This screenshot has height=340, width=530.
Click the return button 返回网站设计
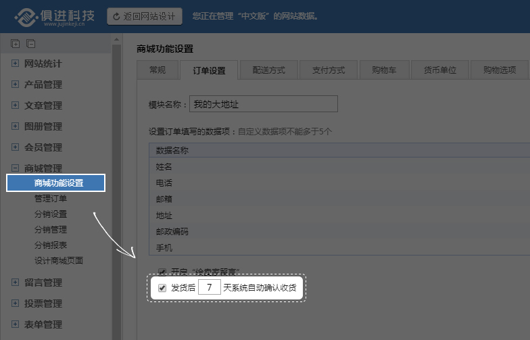pyautogui.click(x=145, y=16)
